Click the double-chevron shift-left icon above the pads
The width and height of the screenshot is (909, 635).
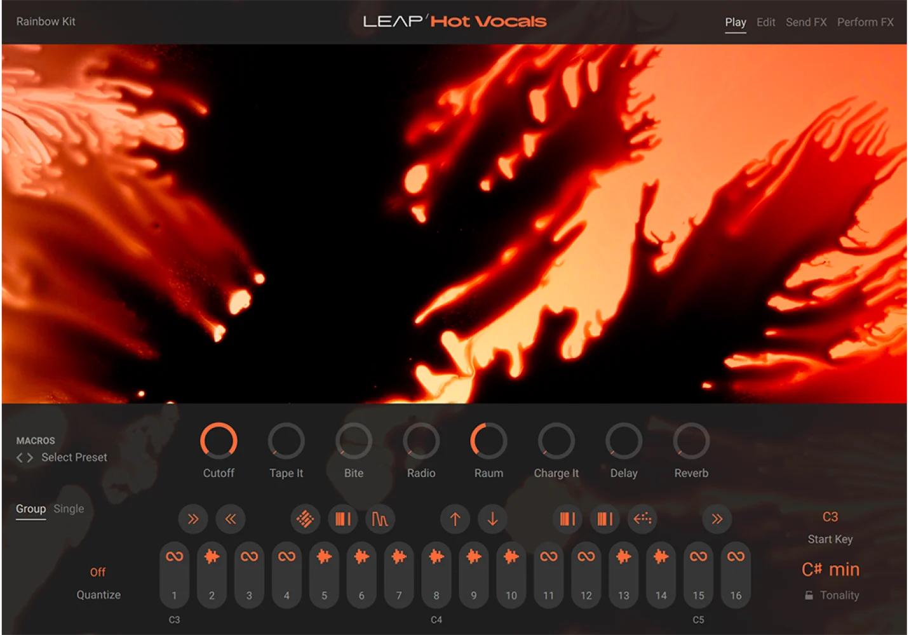click(231, 519)
